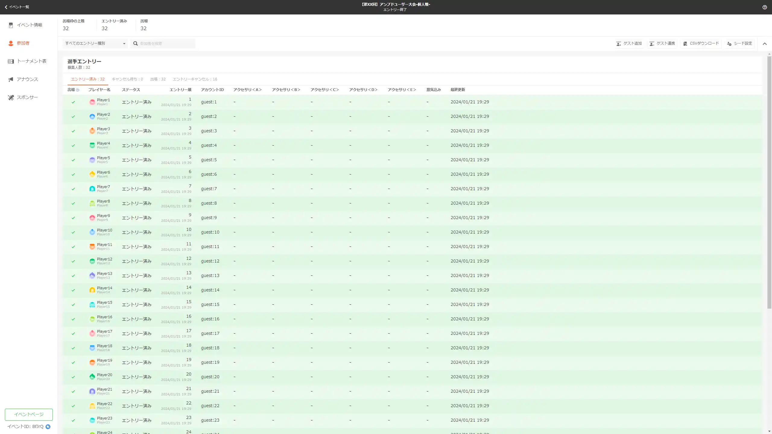Click Player6's yellow avatar icon
This screenshot has width=772, height=434.
click(92, 174)
